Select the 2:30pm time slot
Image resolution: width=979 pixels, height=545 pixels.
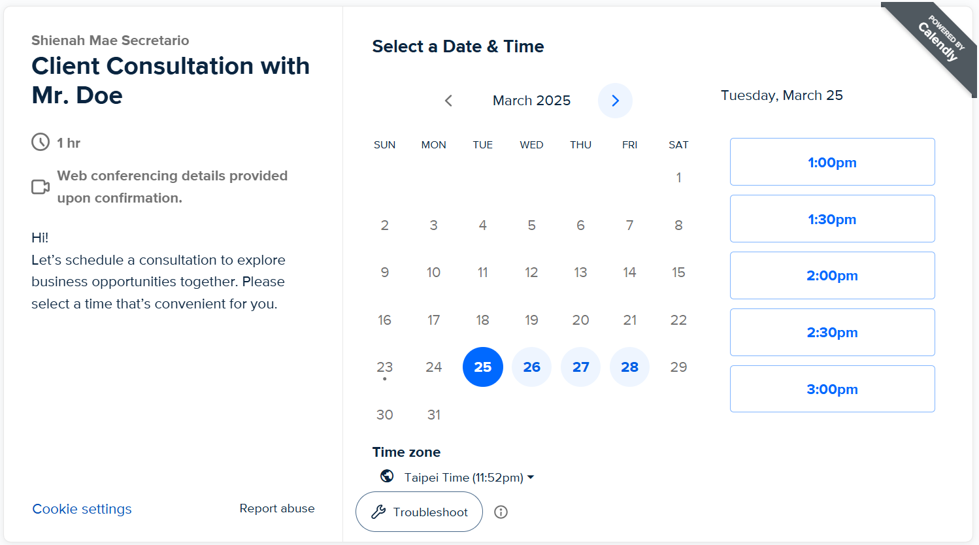click(832, 333)
